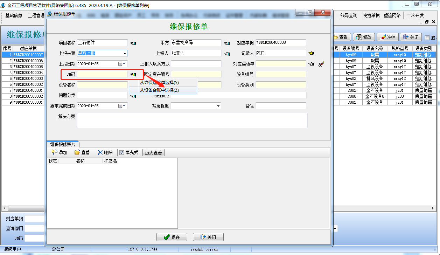Click the hand picker icon next to 甲方
The width and height of the screenshot is (440, 255).
click(x=227, y=43)
